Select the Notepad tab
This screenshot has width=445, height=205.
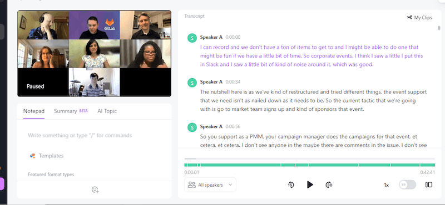34,111
